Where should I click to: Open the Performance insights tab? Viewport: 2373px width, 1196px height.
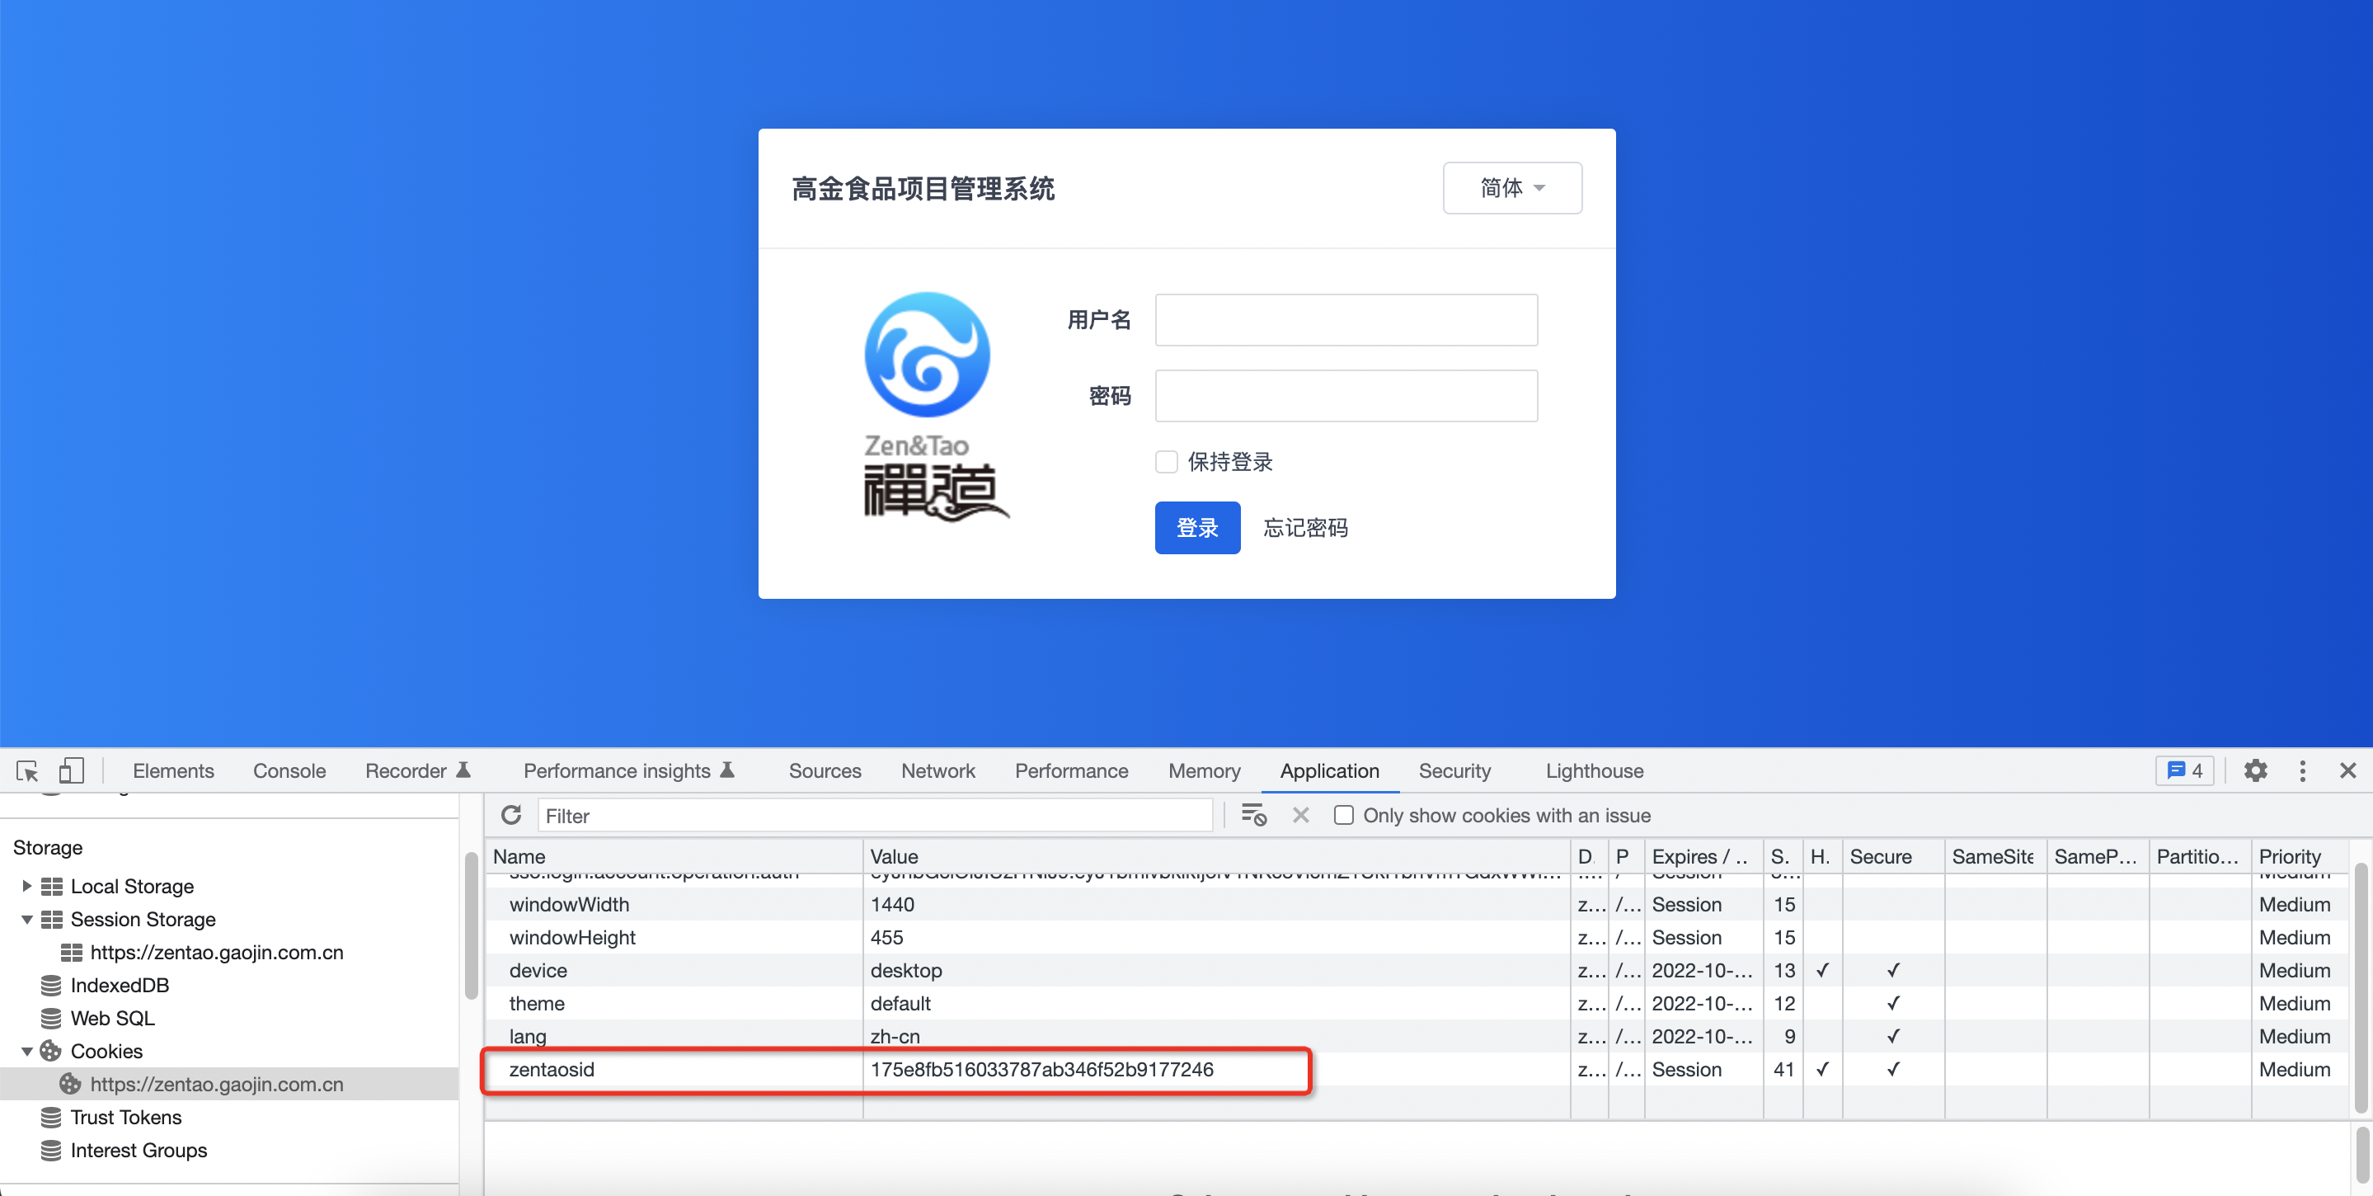[629, 770]
